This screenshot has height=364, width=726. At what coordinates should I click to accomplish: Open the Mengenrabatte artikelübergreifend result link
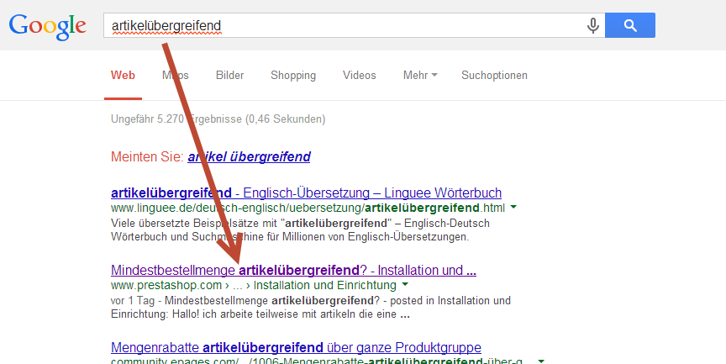point(296,347)
